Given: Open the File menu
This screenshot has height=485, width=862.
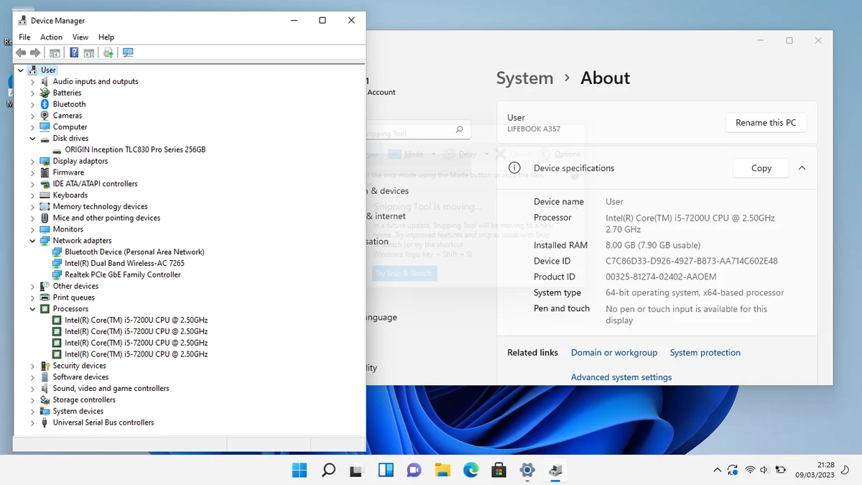Looking at the screenshot, I should [x=24, y=37].
